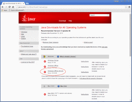This screenshot has height=102, width=132.
Task: Click the Windows logo icon in section header
Action: [44, 57]
